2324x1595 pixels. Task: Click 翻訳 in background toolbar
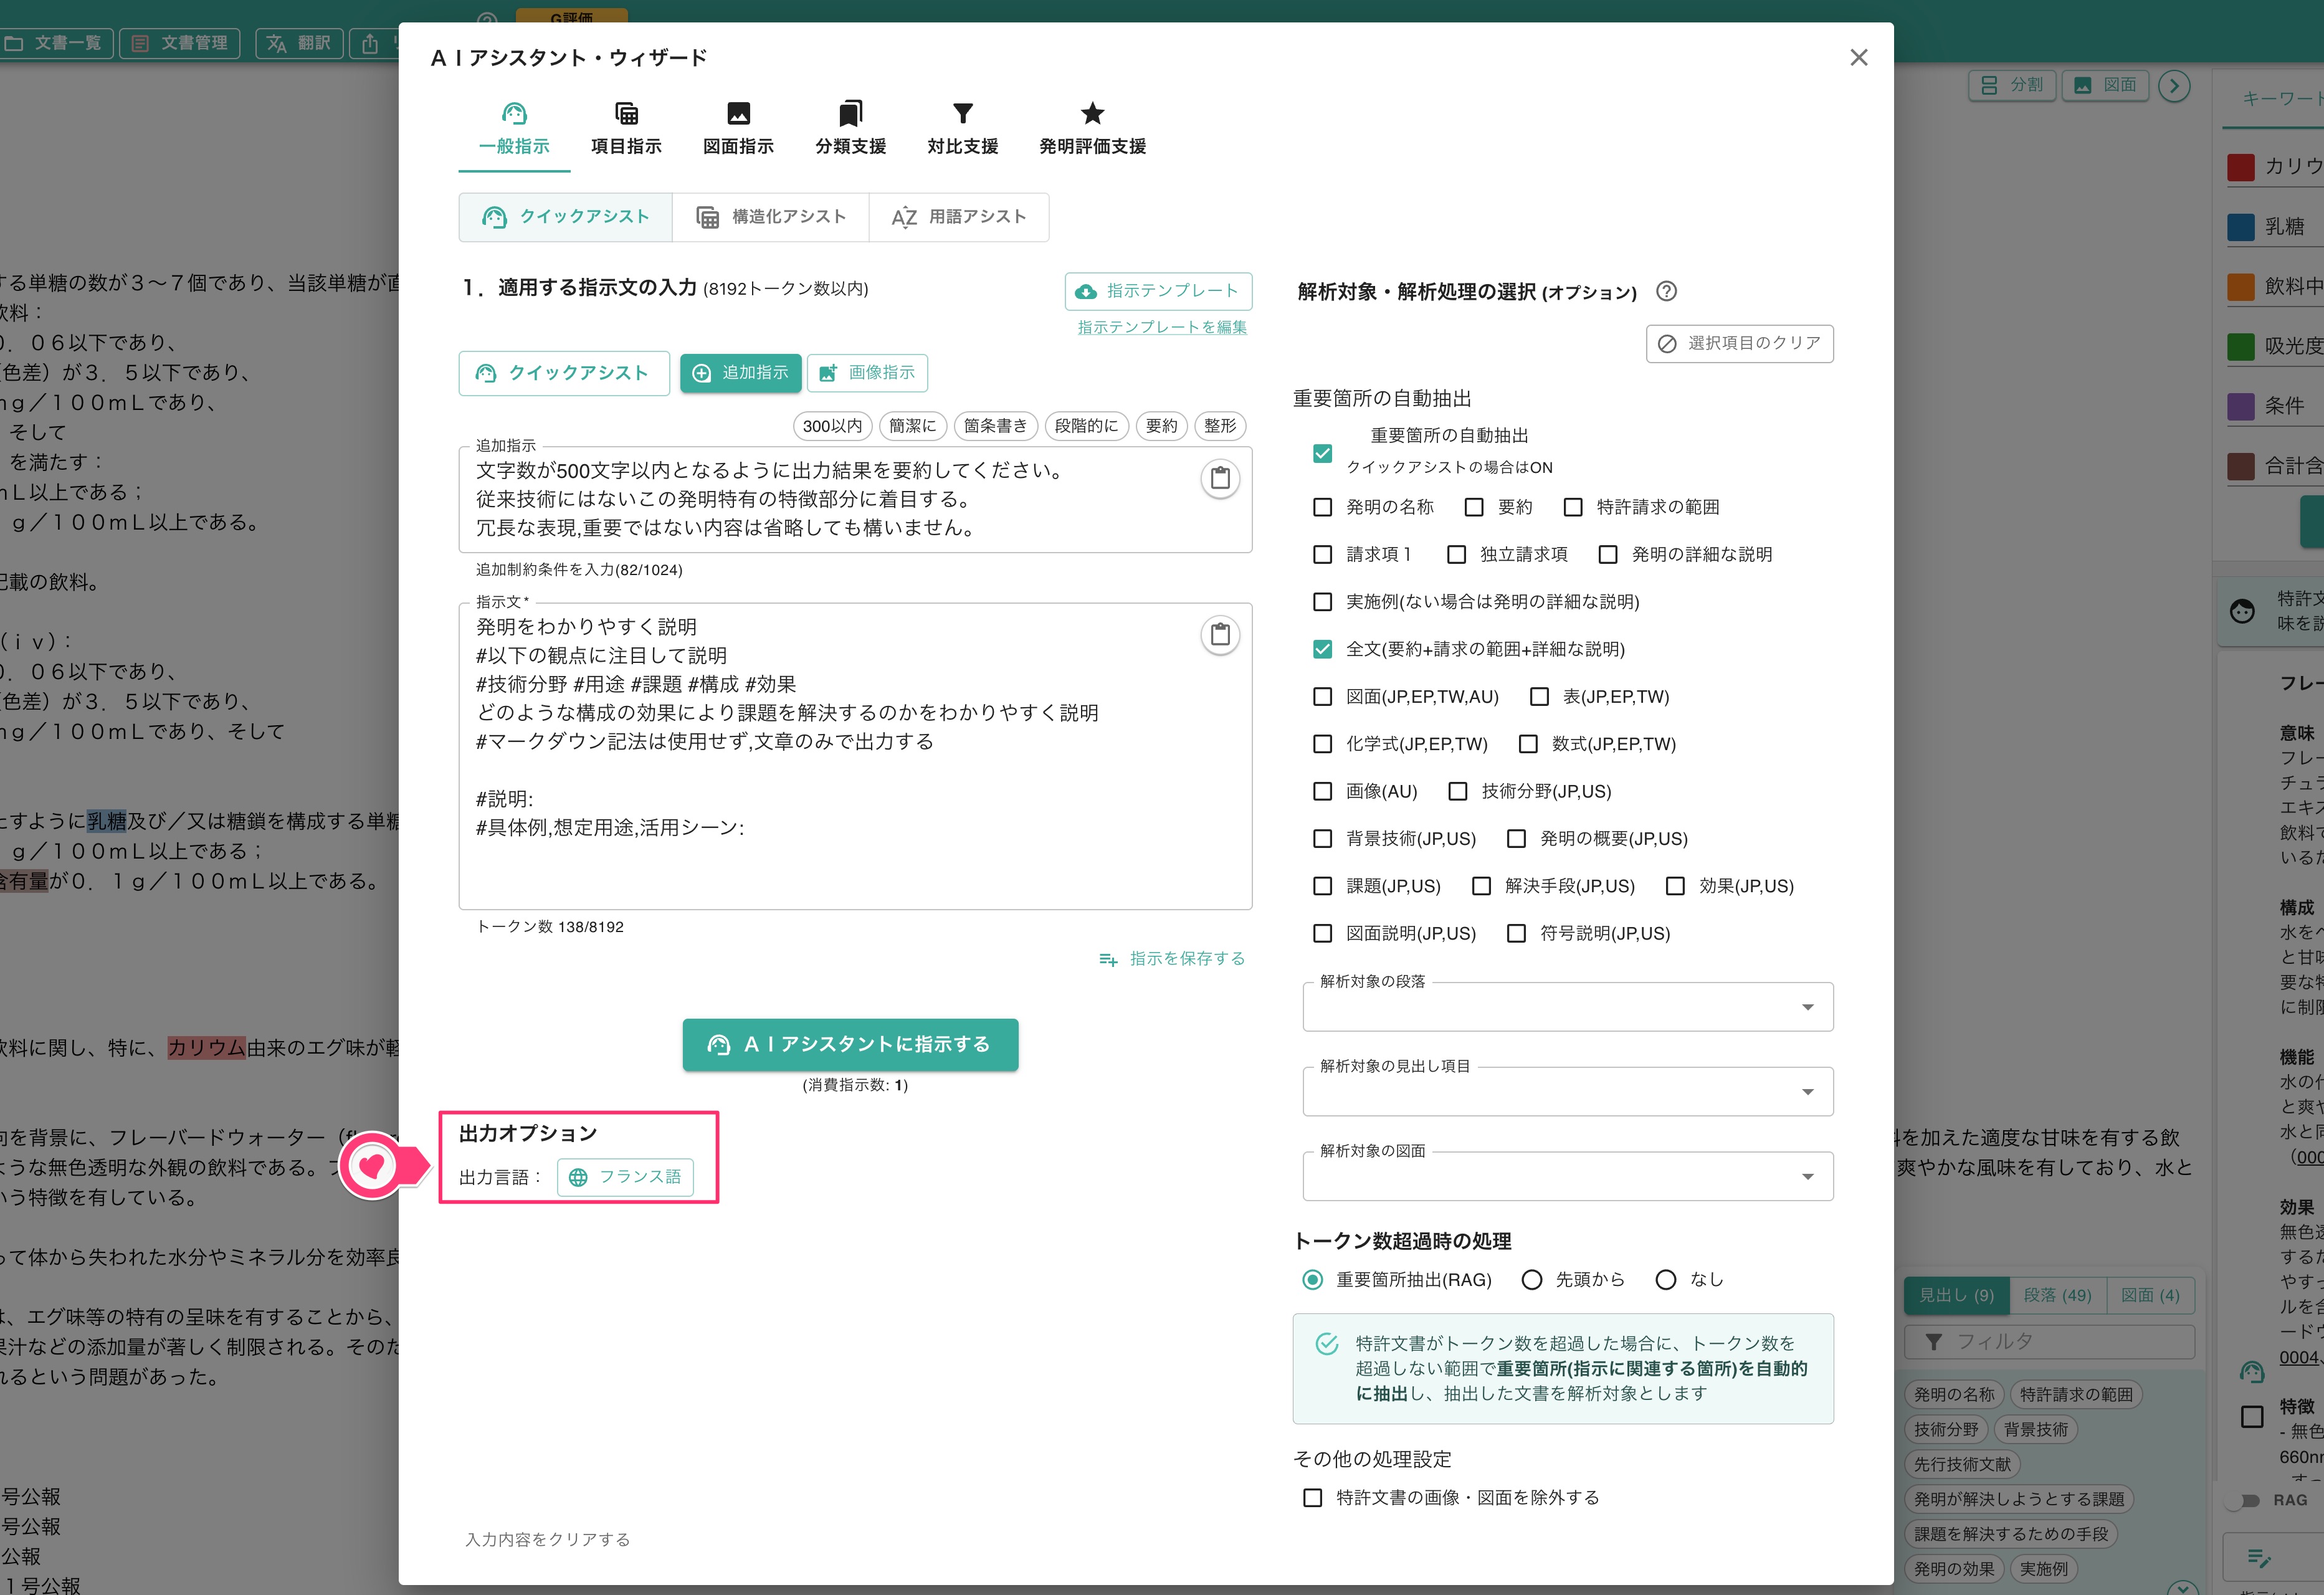[x=300, y=43]
